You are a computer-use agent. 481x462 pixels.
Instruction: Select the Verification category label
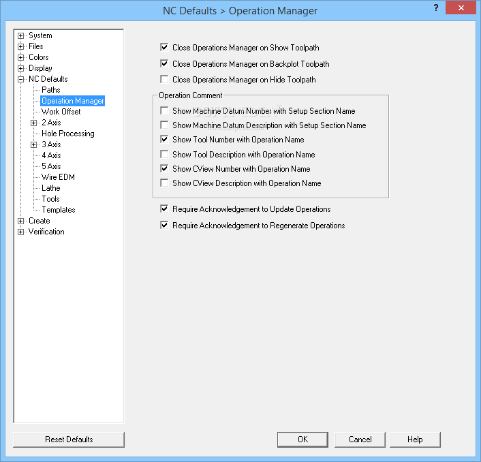tap(46, 232)
